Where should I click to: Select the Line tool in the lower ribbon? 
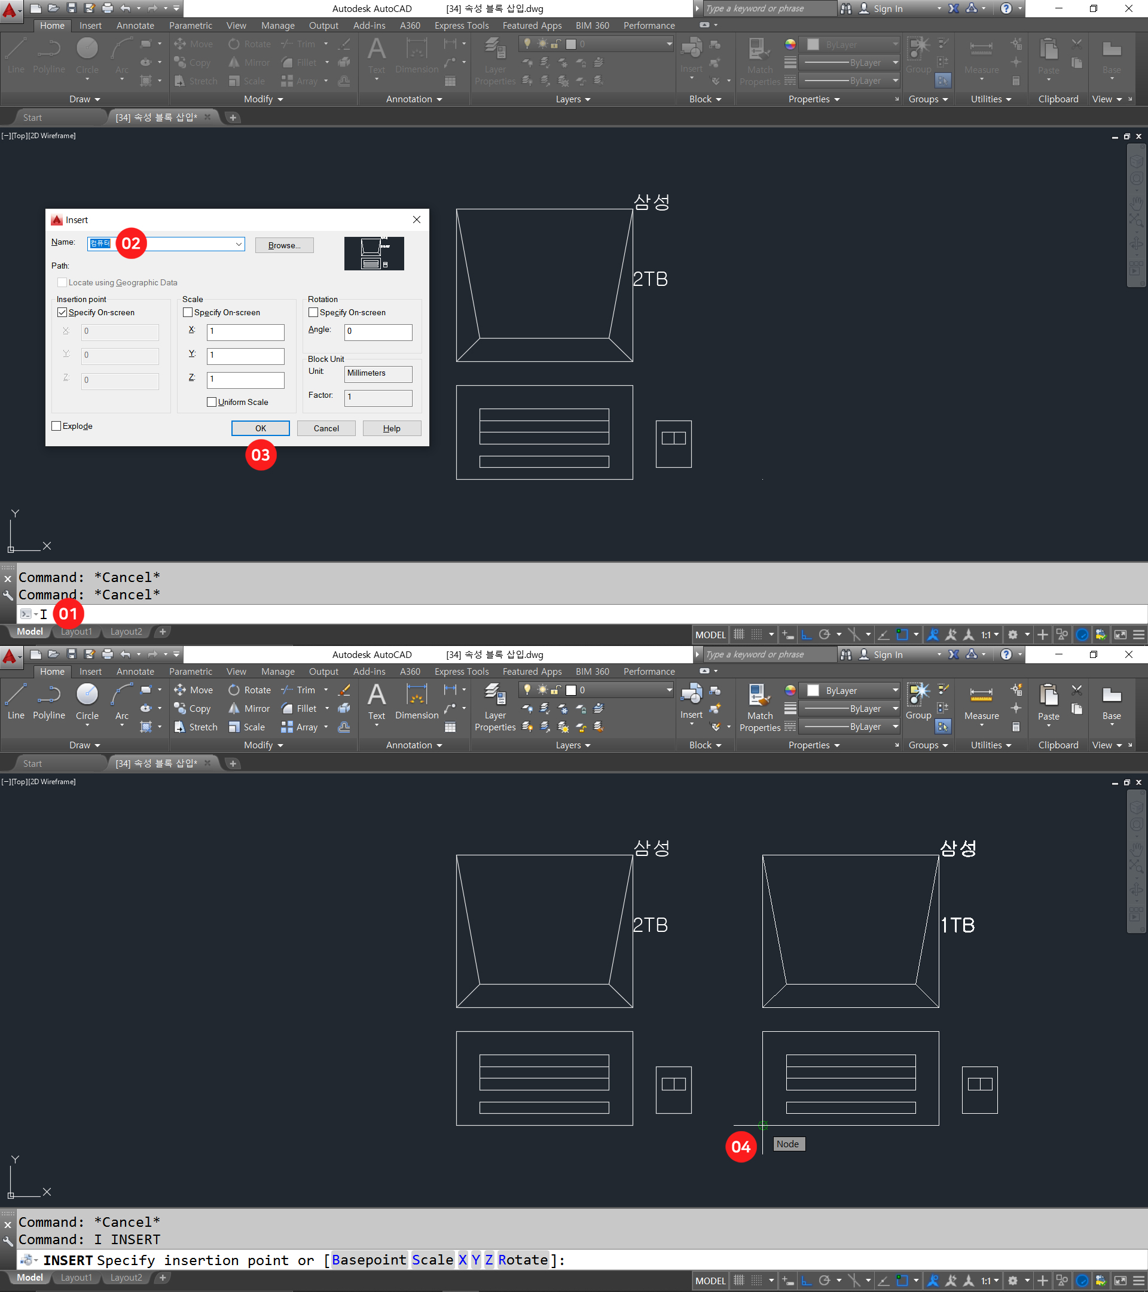tap(16, 702)
